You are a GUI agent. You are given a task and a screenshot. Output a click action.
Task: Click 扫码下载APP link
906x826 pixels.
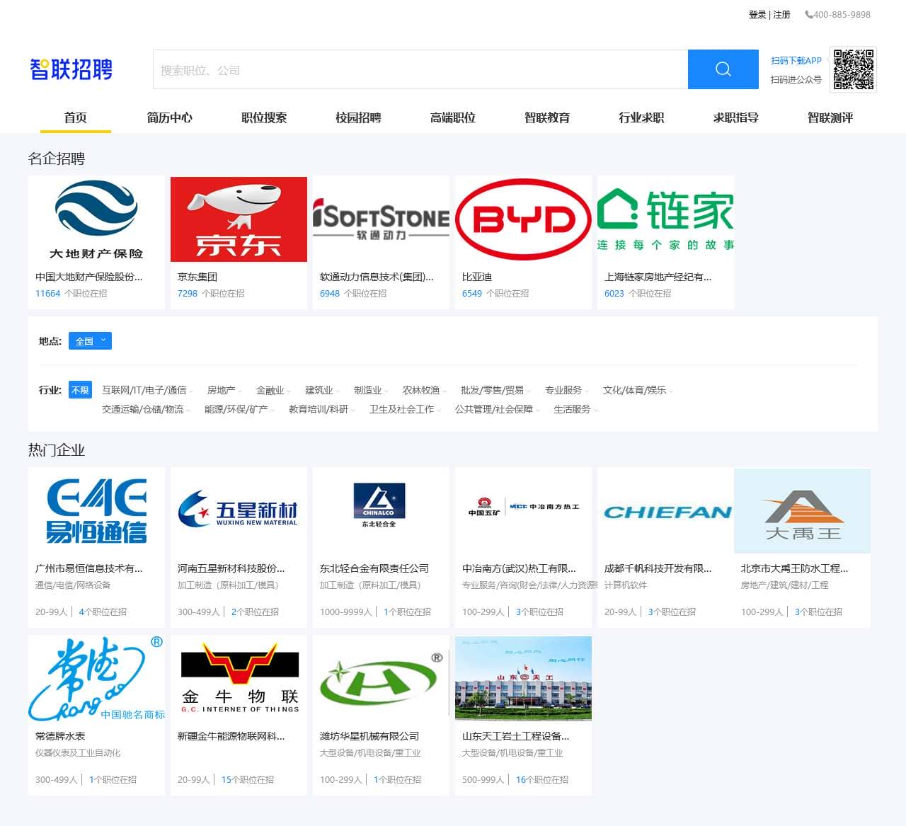click(x=796, y=61)
